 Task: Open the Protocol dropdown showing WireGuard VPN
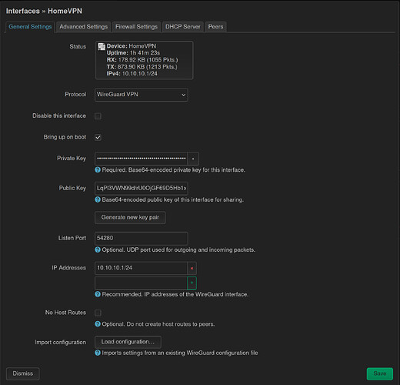coord(142,95)
